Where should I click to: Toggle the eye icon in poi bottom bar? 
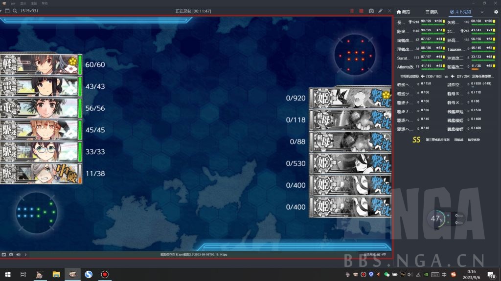click(x=11, y=254)
